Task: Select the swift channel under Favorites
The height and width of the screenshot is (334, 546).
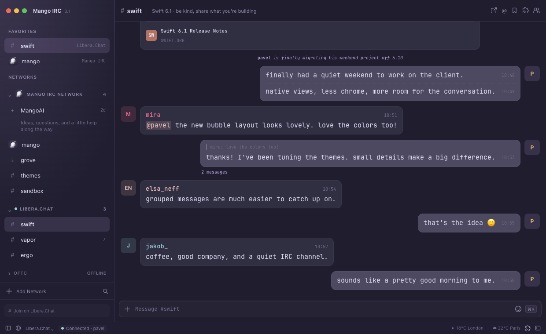Action: (x=57, y=46)
